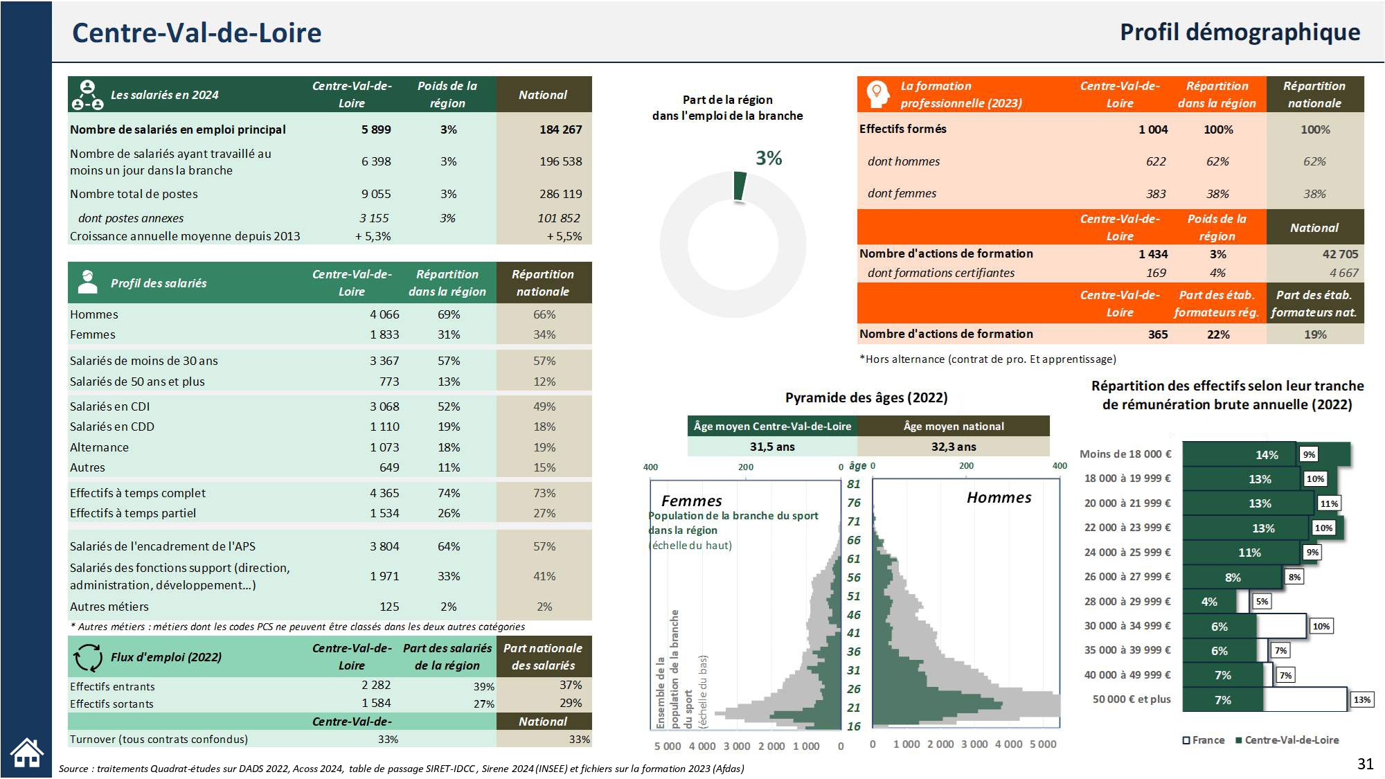Screen dimensions: 1385x779
Task: Click the employees group icon beside Les salariés en 2024
Action: pyautogui.click(x=88, y=95)
